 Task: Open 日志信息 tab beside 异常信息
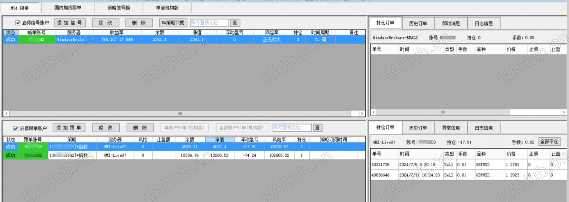(484, 128)
